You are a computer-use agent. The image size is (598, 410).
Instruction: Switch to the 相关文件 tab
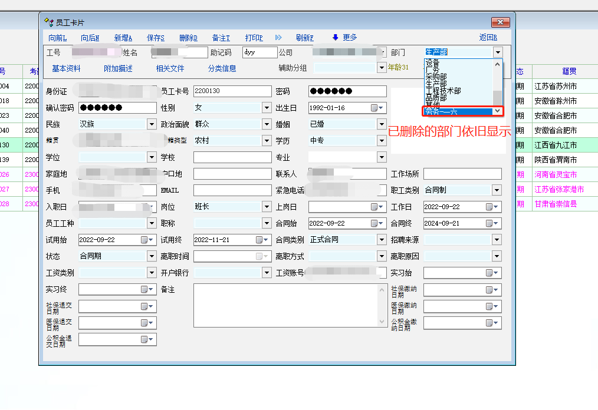click(x=170, y=68)
